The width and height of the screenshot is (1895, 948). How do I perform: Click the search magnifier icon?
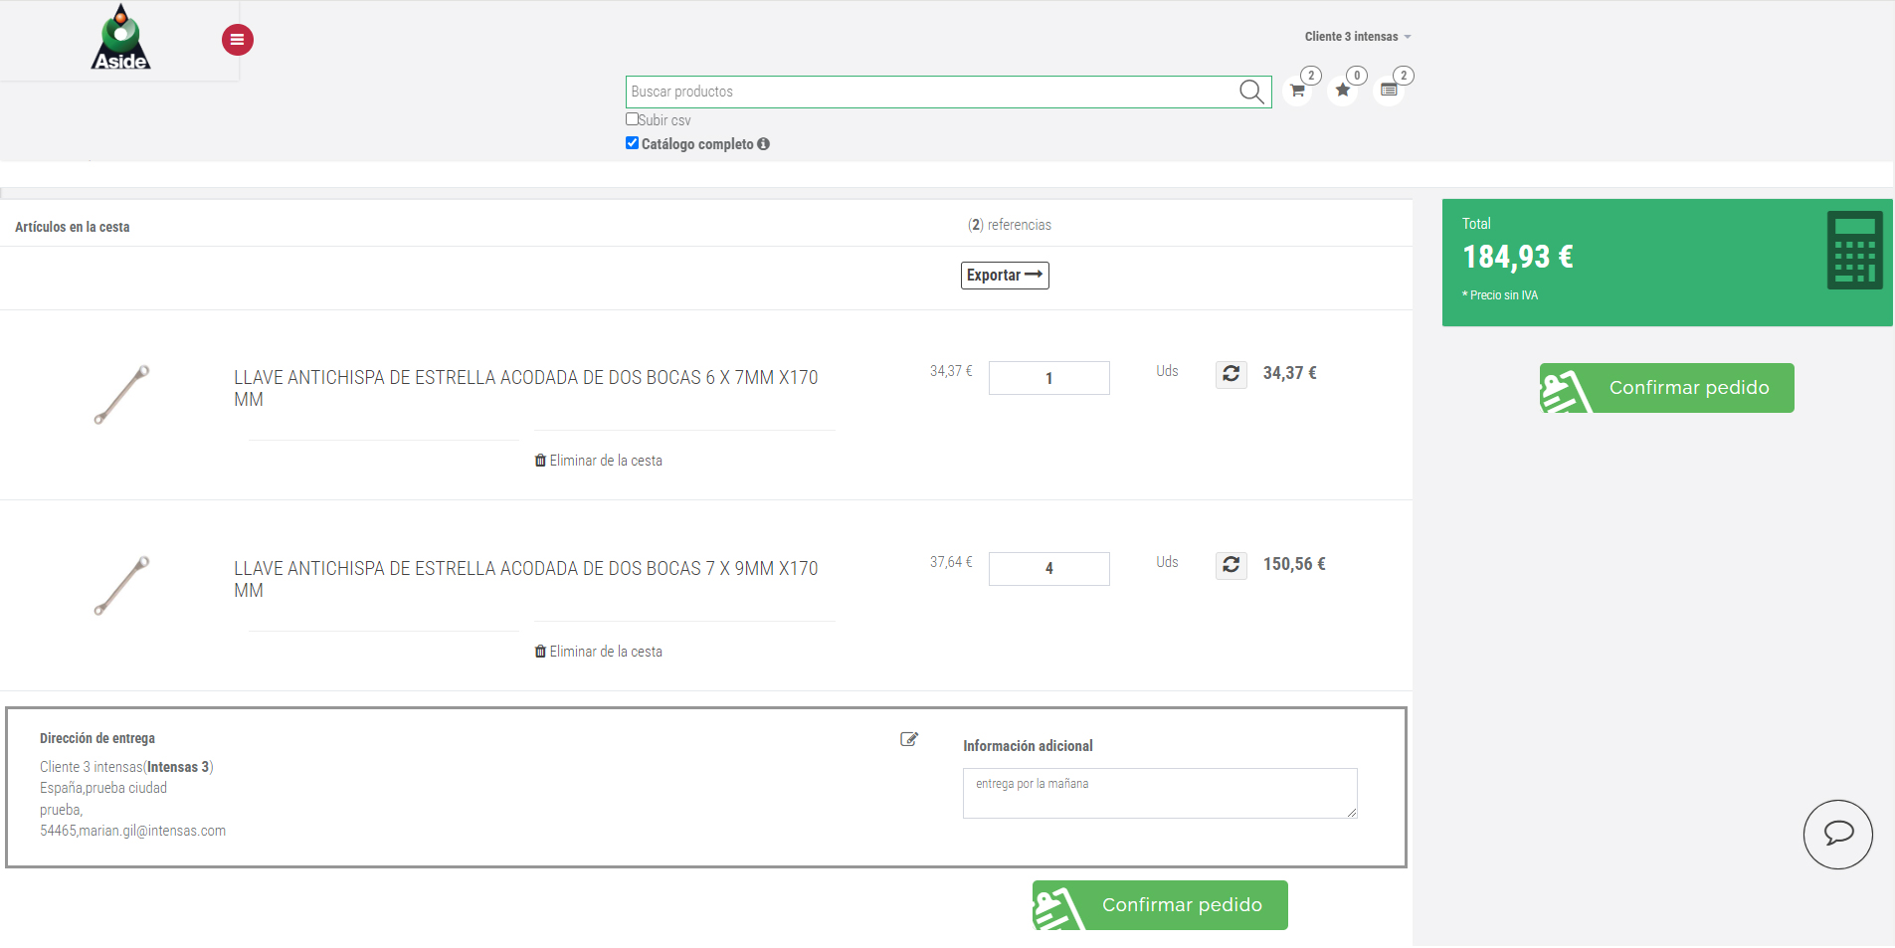coord(1251,92)
